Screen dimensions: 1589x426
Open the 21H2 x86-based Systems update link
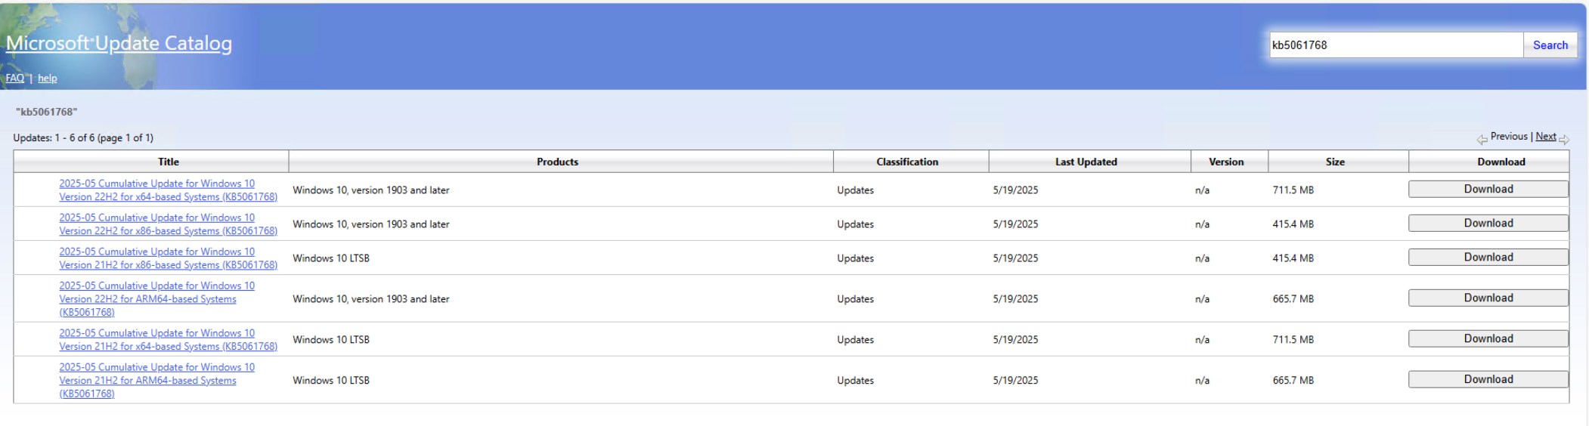click(168, 258)
